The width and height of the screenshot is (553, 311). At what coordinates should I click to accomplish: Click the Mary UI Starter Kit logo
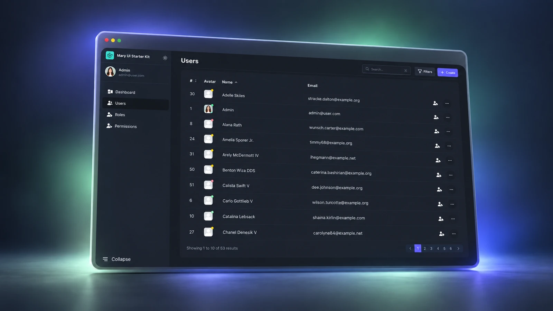(x=110, y=55)
